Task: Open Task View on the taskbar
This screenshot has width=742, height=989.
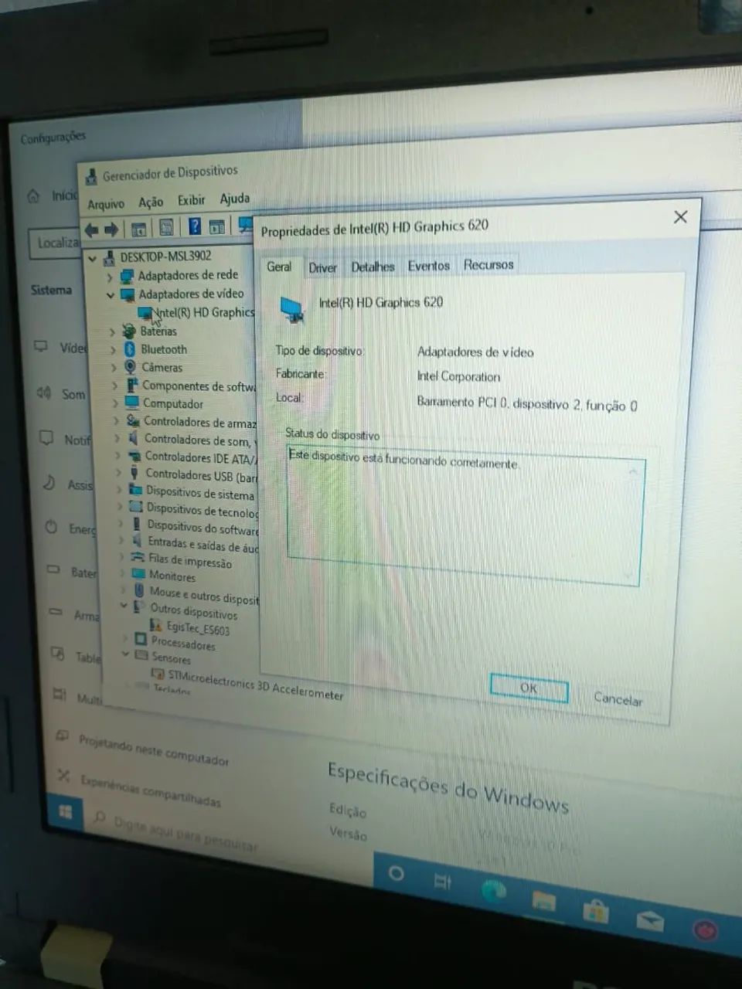Action: coord(443,881)
